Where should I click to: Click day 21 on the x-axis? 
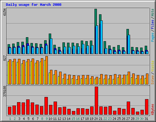point(101,119)
